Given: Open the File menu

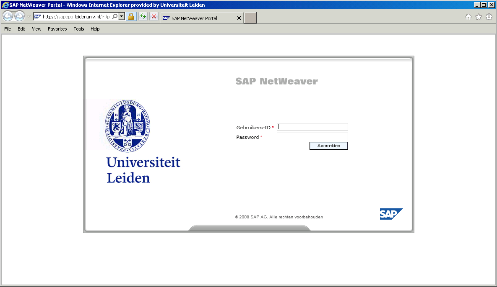Looking at the screenshot, I should click(8, 29).
